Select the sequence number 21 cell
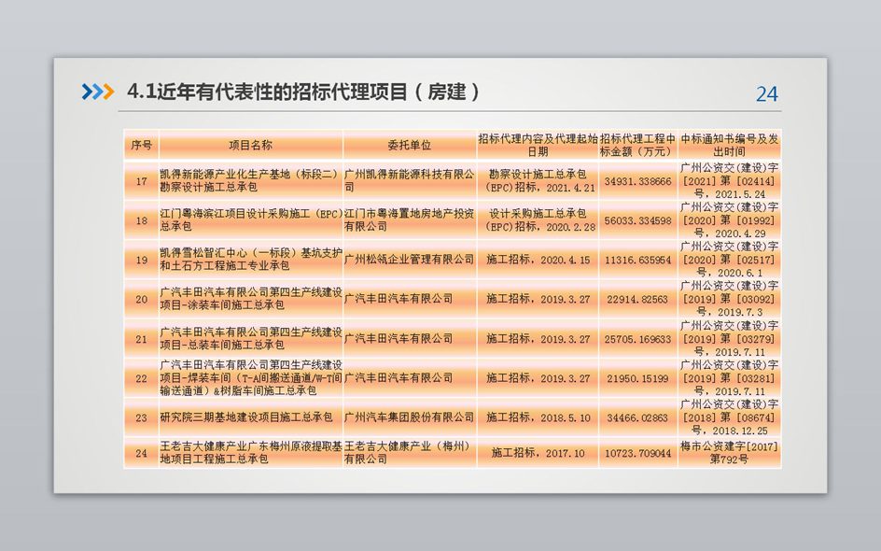Screen dimensions: 881x551 141,339
